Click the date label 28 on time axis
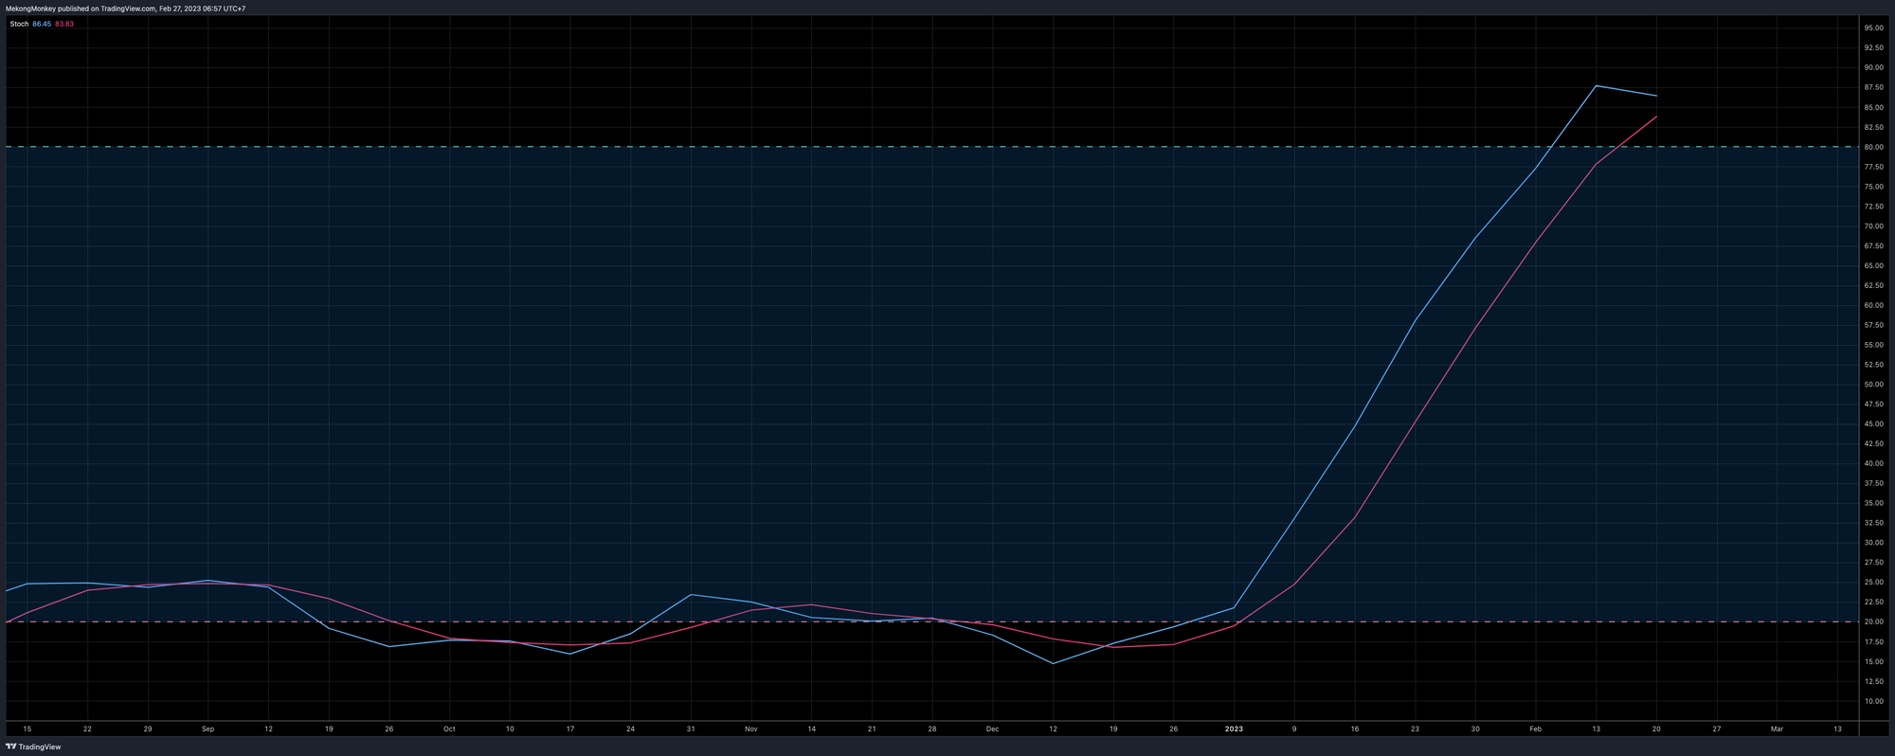 pyautogui.click(x=932, y=729)
